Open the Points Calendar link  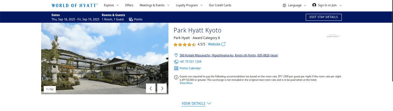(190, 68)
